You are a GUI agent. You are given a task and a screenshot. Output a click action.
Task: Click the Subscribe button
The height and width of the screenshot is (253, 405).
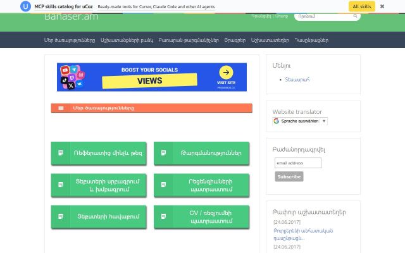[289, 176]
